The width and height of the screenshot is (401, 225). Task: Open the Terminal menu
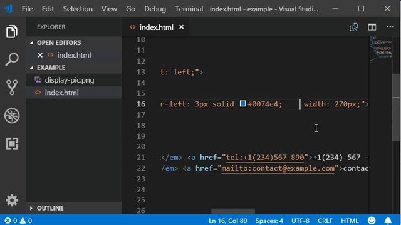coord(189,9)
